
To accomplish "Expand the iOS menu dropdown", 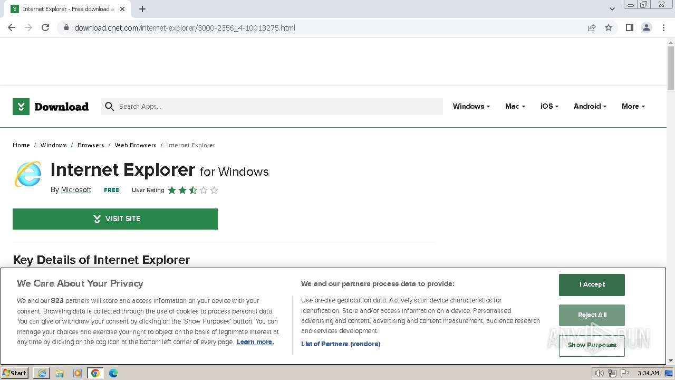I will pos(549,106).
